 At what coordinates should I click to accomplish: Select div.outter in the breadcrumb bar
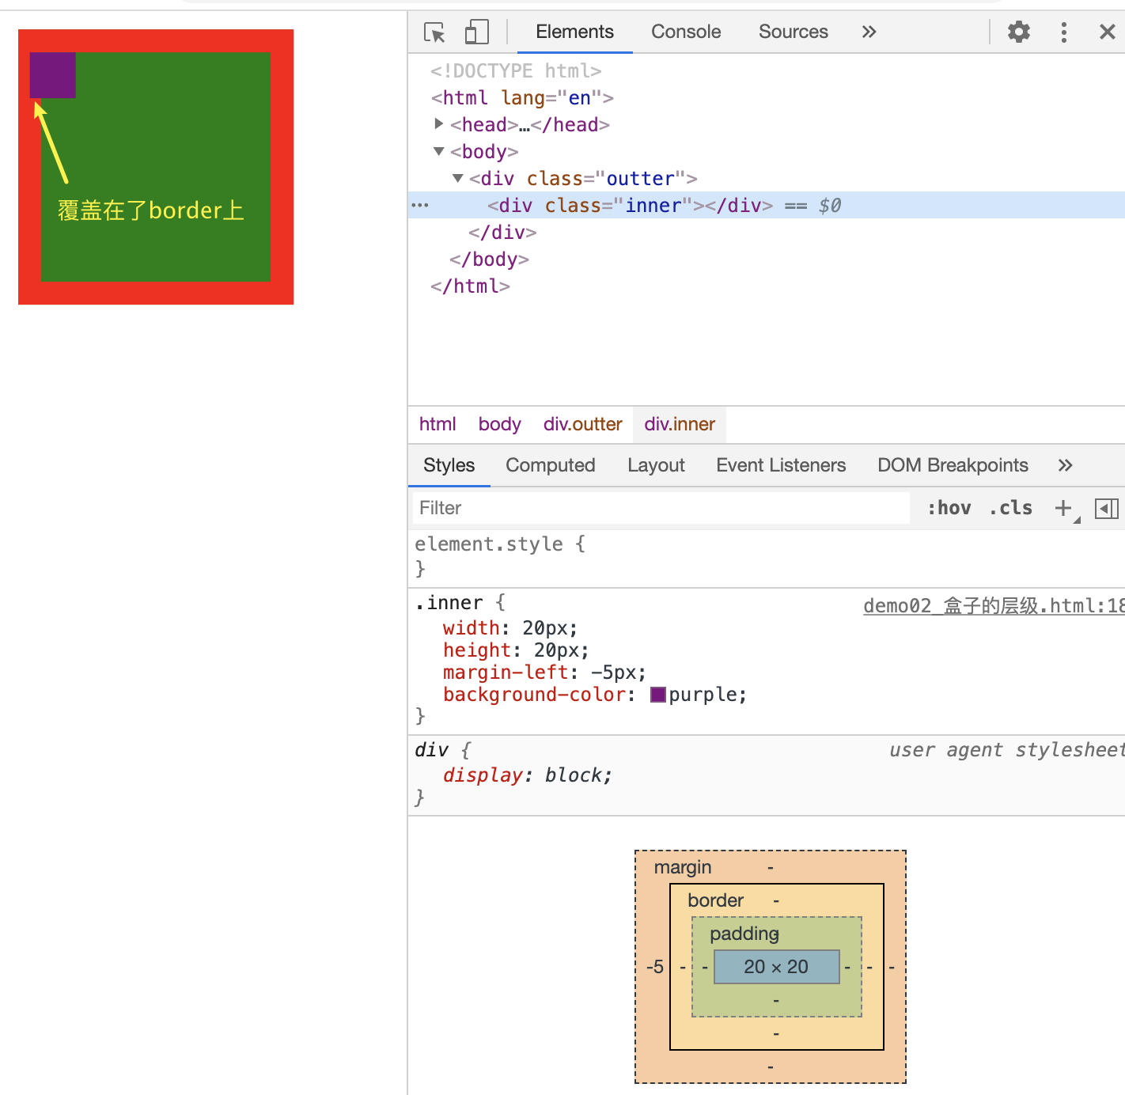click(x=583, y=424)
